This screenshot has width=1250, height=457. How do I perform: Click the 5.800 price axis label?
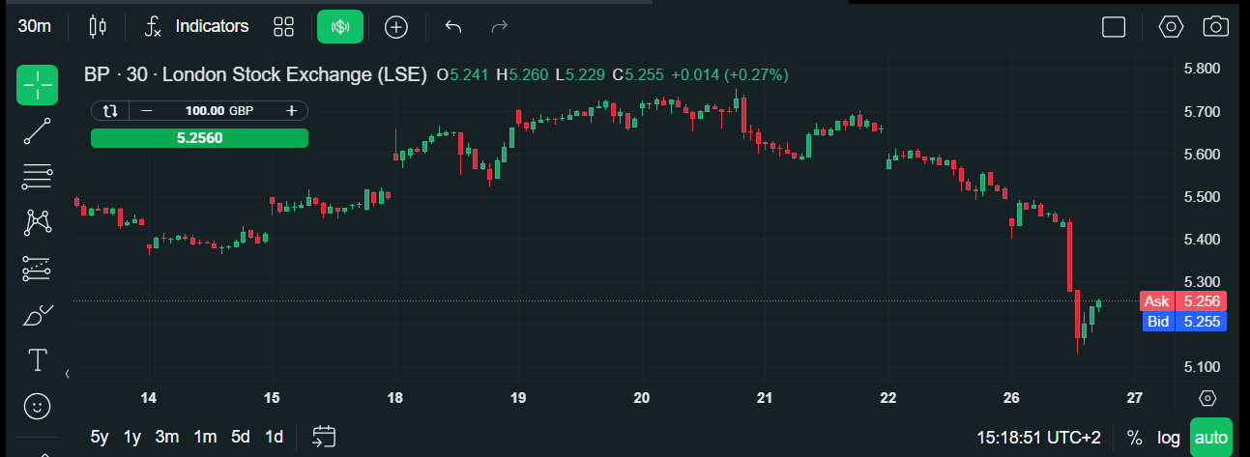point(1203,69)
